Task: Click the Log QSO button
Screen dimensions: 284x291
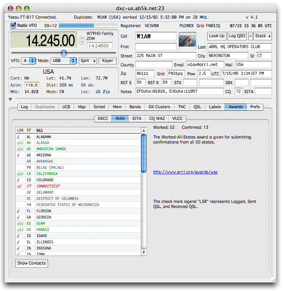Action: [237, 36]
